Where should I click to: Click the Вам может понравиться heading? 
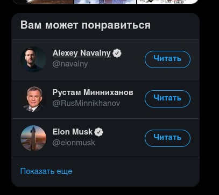(86, 25)
